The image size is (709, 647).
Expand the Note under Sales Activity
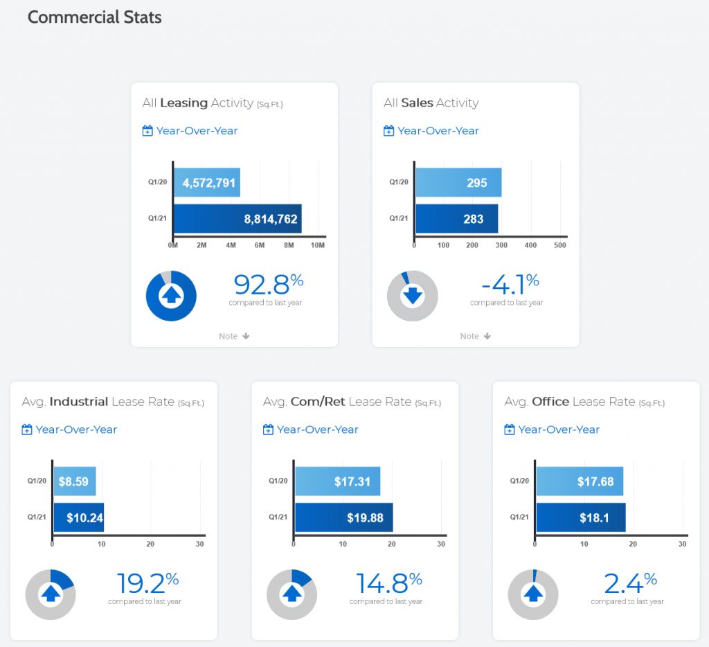[475, 336]
